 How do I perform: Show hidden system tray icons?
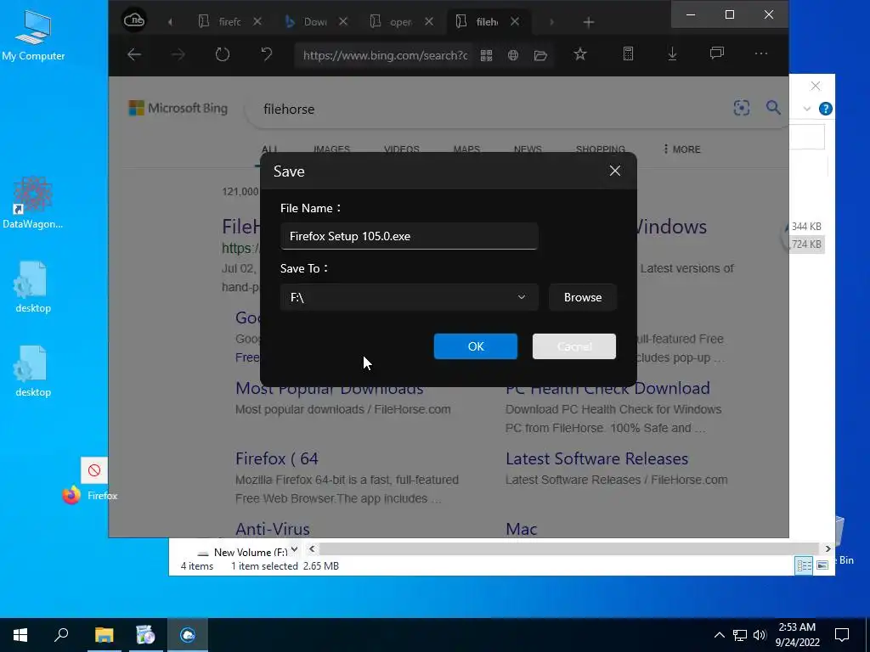(719, 635)
